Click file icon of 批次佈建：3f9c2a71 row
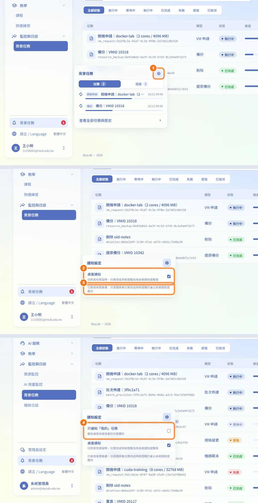258x503 pixels. pyautogui.click(x=100, y=392)
